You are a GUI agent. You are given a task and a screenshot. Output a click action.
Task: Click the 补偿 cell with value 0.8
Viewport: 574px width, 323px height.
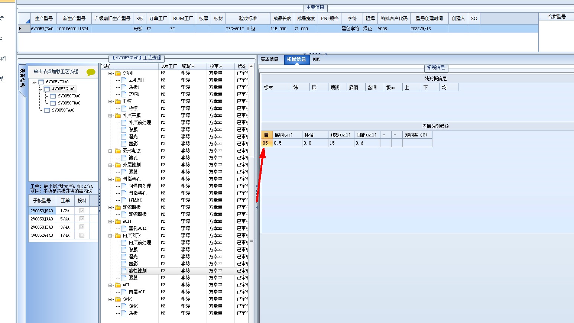click(315, 143)
